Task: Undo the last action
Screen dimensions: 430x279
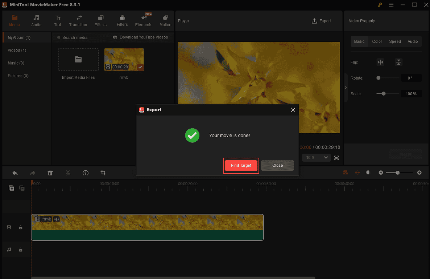Action: pyautogui.click(x=15, y=173)
